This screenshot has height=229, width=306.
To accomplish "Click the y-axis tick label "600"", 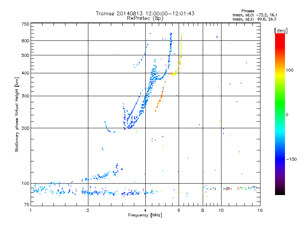I will coord(25,41).
